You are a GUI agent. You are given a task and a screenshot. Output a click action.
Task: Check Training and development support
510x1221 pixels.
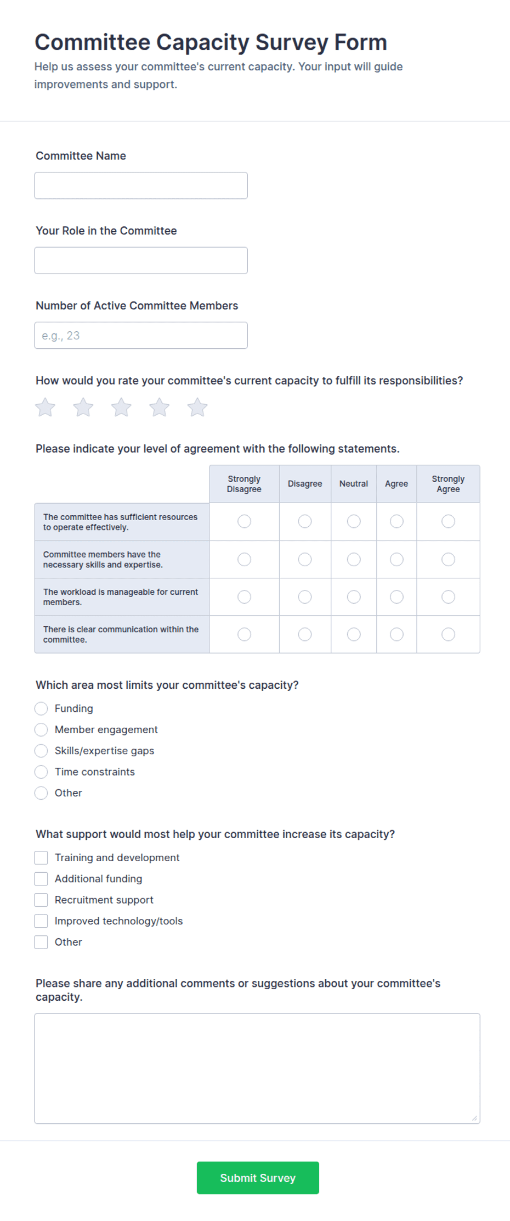click(x=41, y=857)
